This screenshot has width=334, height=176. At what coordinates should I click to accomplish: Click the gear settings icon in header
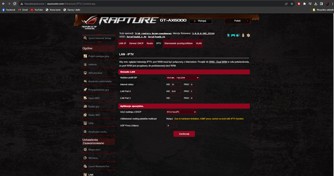pos(248,35)
